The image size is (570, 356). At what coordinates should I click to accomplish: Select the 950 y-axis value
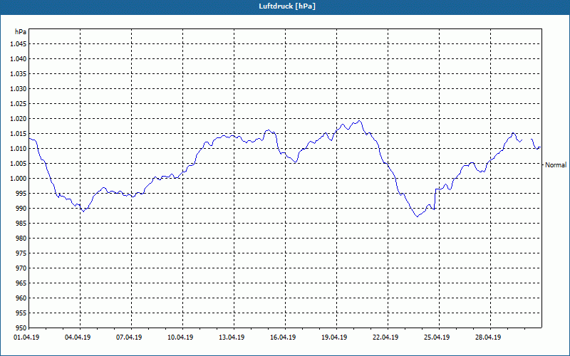tap(22, 328)
